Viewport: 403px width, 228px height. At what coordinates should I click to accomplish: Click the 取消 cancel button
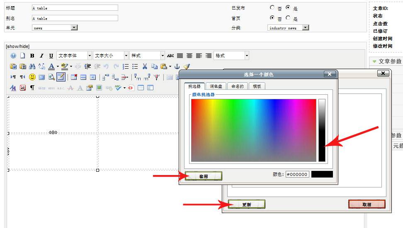pos(367,204)
